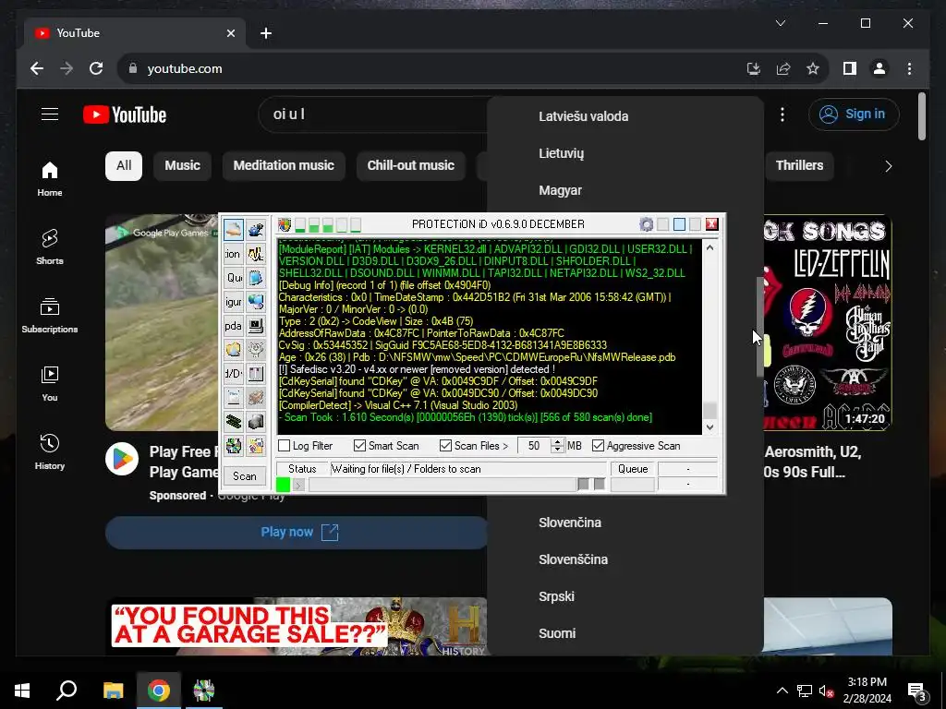Click Chrome share page icon

click(x=783, y=68)
